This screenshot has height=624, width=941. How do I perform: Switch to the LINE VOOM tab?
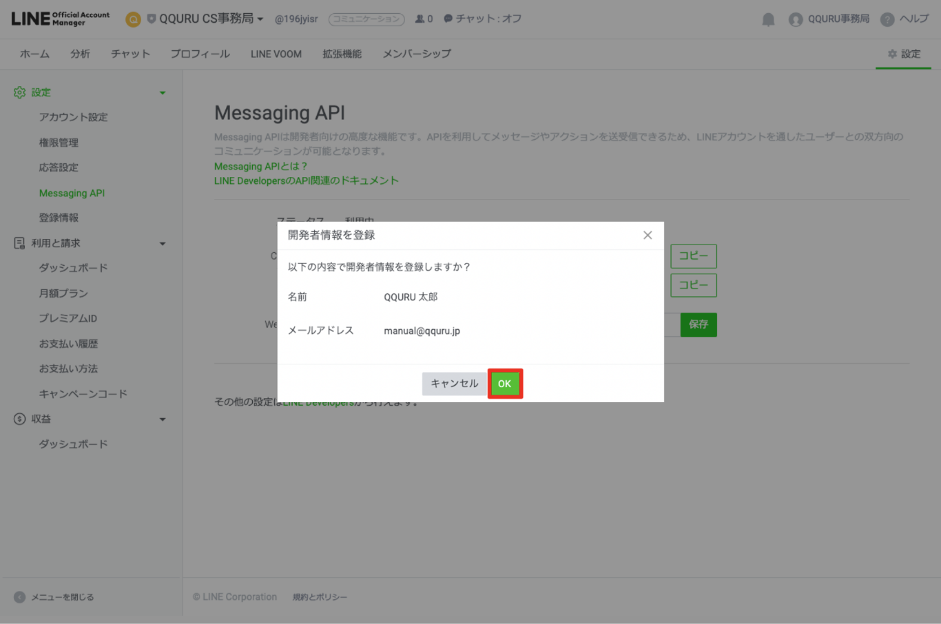(276, 54)
